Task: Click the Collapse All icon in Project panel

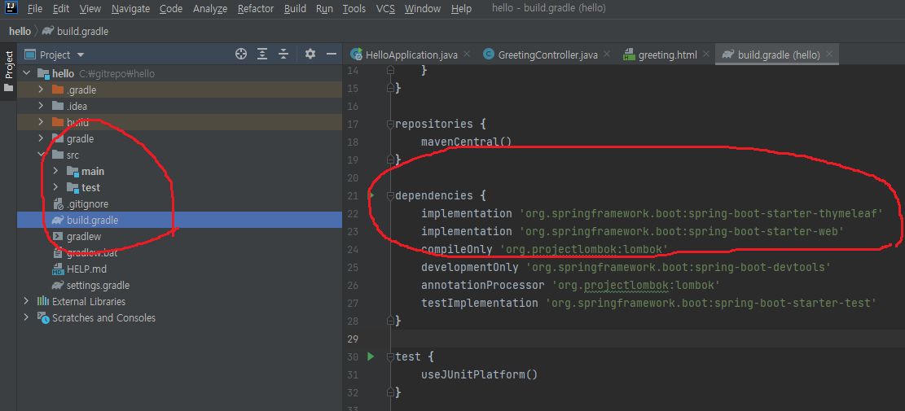Action: [283, 55]
